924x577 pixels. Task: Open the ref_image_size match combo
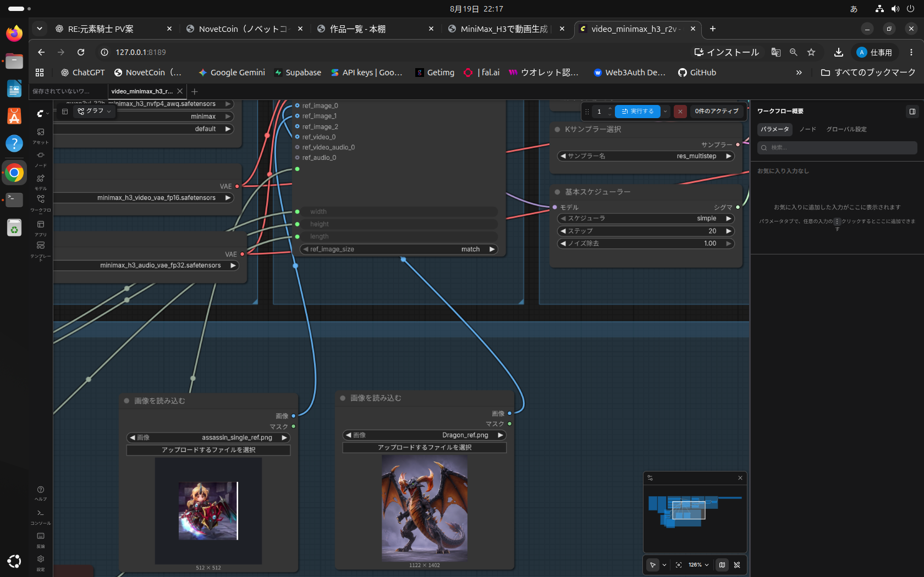coord(399,249)
